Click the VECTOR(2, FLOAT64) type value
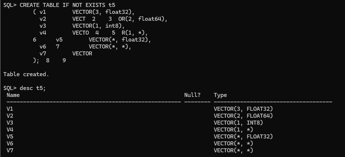Viewport: 345px width, 157px height. pyautogui.click(x=243, y=116)
